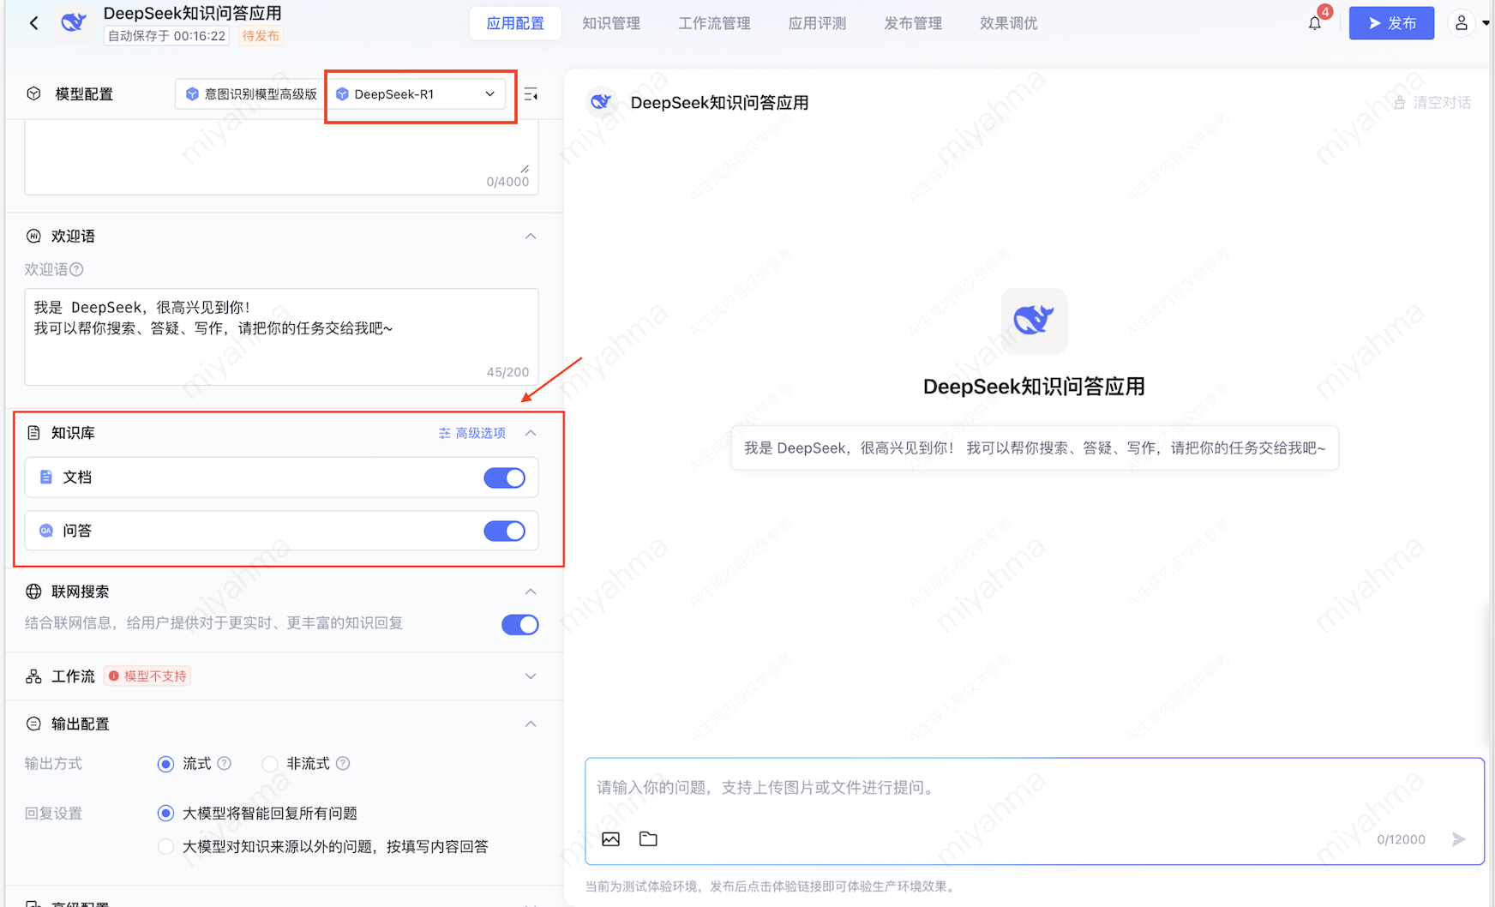The height and width of the screenshot is (907, 1495).
Task: Expand the 工作流 section chevron
Action: (531, 676)
